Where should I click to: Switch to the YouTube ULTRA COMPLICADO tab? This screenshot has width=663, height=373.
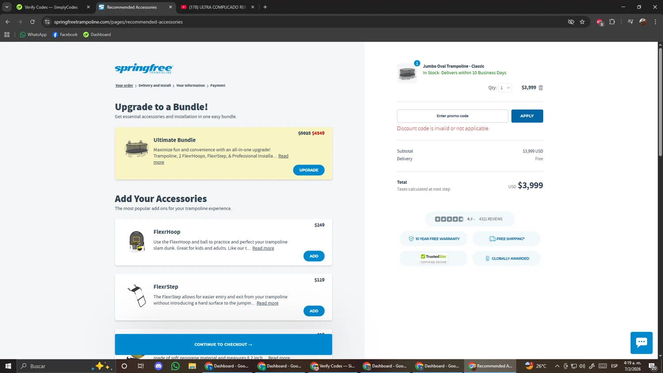pyautogui.click(x=217, y=7)
